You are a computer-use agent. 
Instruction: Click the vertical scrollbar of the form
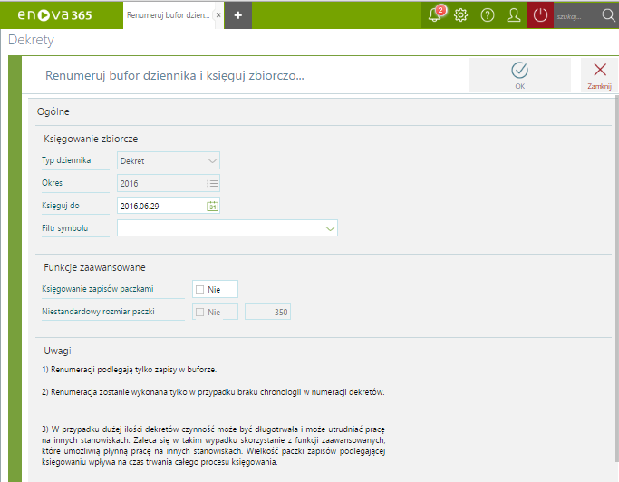point(616,278)
